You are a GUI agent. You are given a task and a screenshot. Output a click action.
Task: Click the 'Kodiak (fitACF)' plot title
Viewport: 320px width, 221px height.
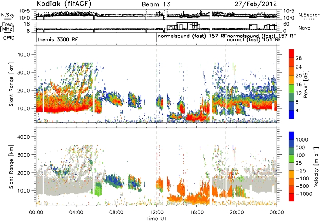[64, 4]
